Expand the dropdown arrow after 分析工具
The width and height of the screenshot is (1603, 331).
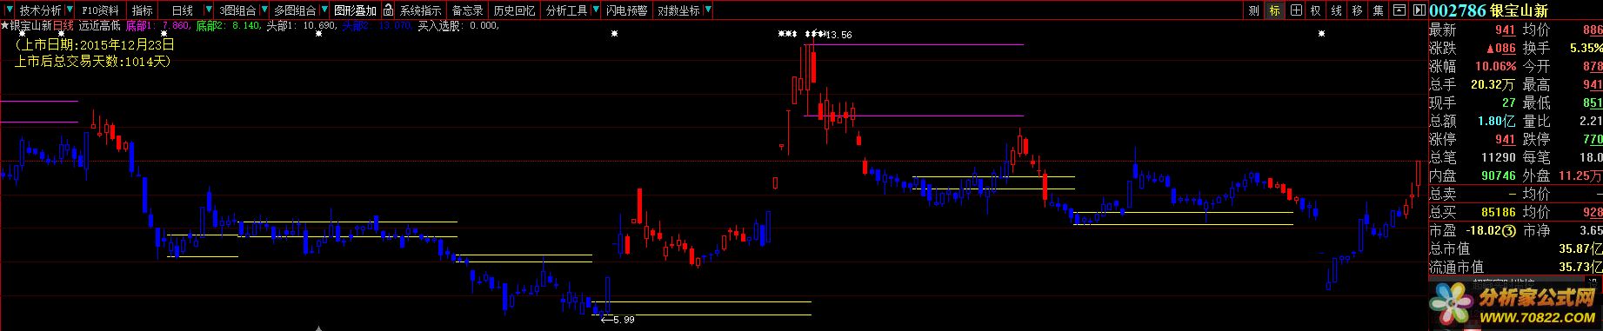click(595, 10)
